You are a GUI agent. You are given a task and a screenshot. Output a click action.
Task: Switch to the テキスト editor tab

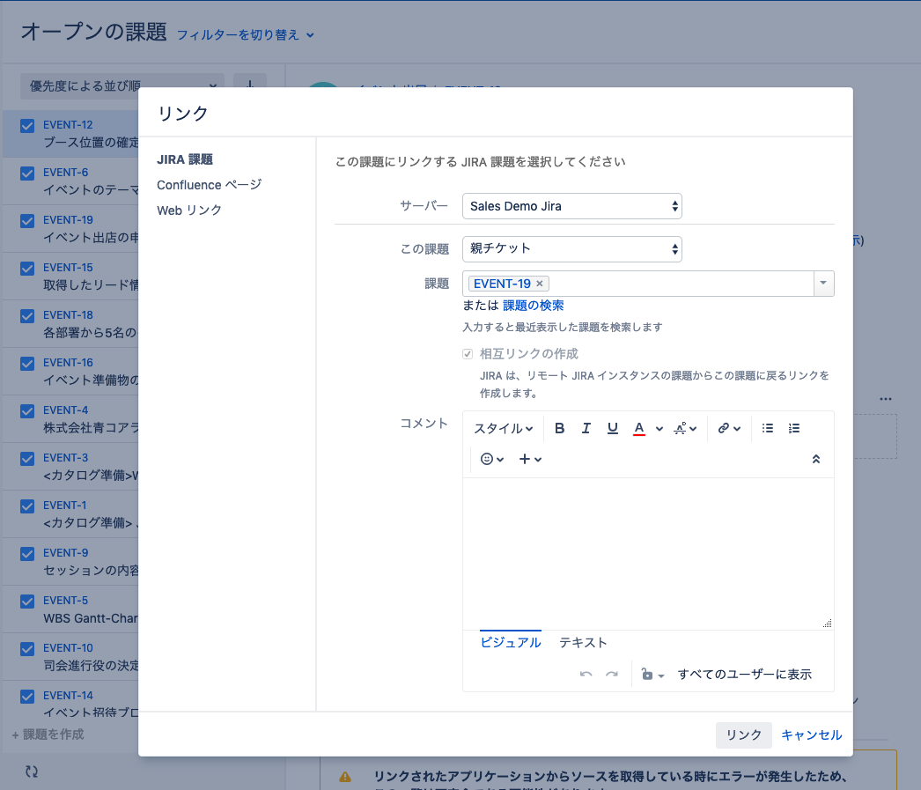(x=583, y=642)
